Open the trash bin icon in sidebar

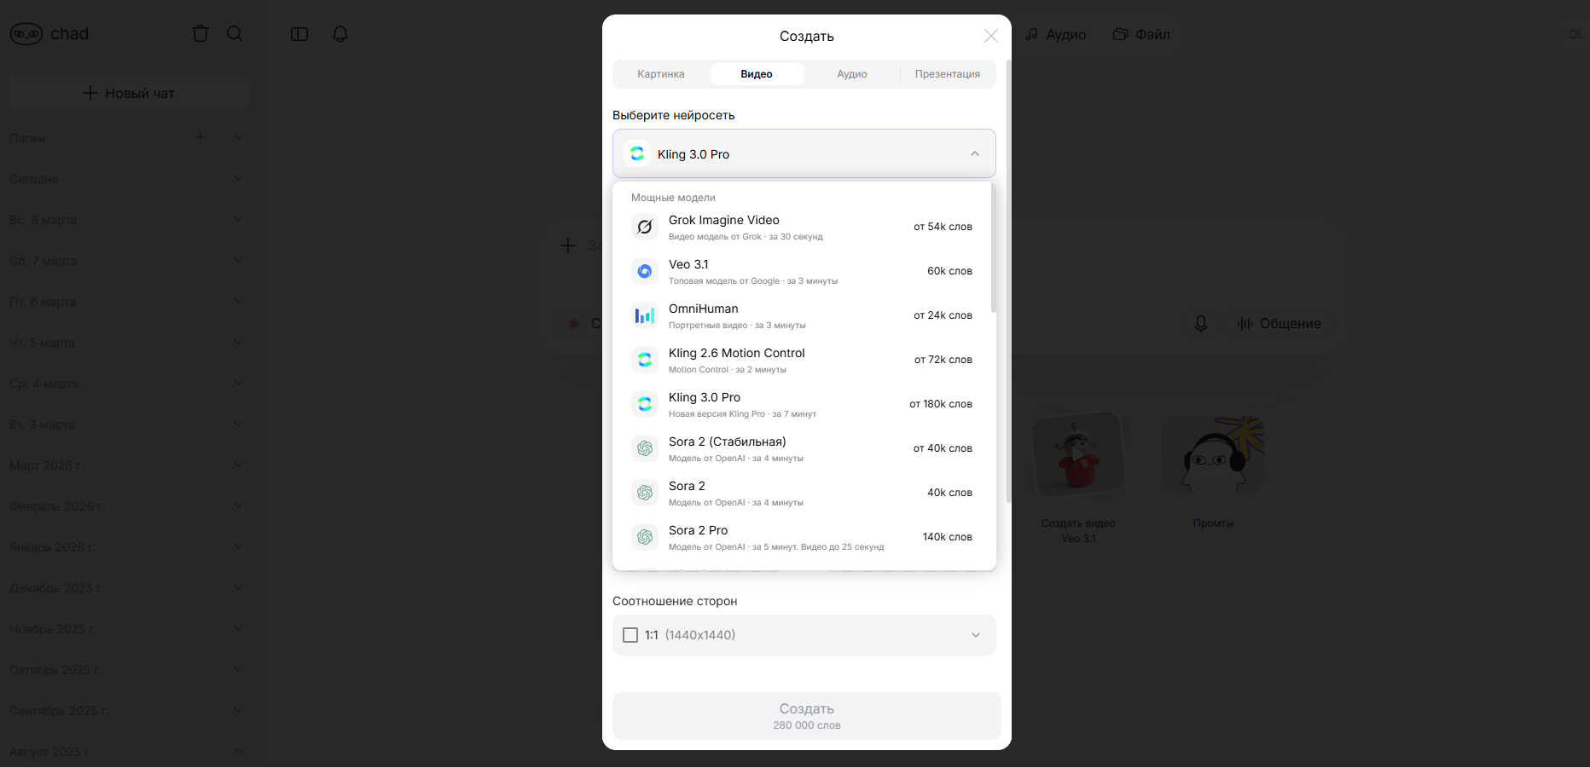[x=200, y=34]
